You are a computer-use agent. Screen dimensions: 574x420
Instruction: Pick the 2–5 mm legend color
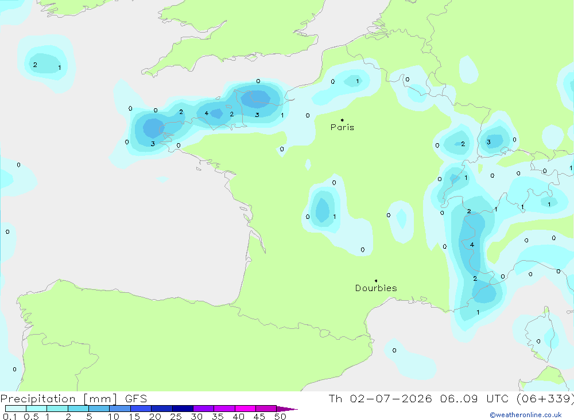coord(78,409)
